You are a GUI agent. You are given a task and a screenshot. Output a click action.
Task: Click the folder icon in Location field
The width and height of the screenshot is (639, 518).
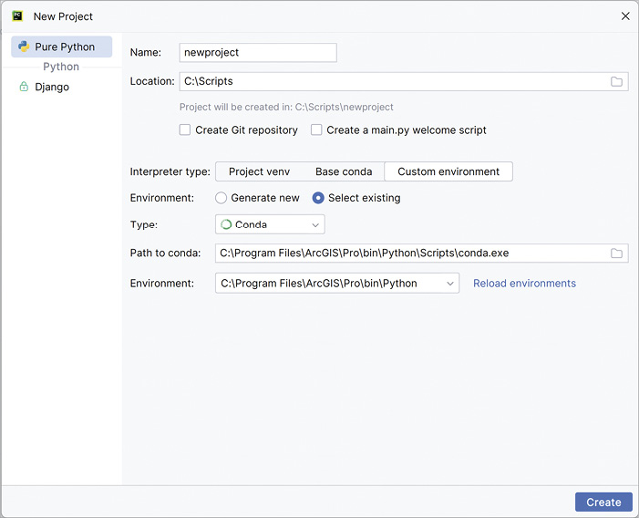(617, 81)
